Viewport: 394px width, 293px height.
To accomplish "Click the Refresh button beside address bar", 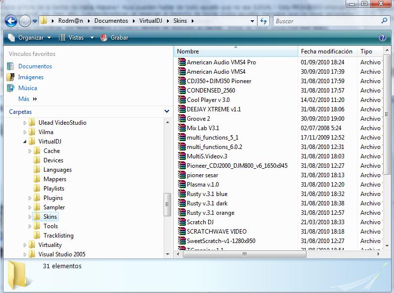I will pos(263,21).
